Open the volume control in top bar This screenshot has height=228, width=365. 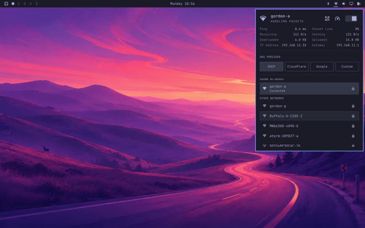tap(344, 4)
